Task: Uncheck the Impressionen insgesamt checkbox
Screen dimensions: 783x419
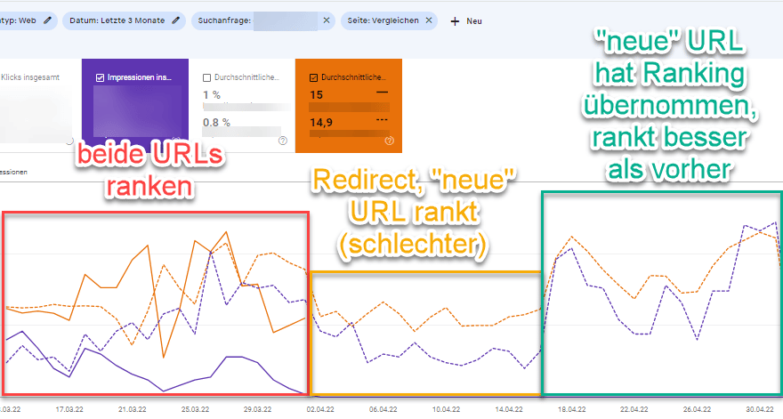Action: pos(100,77)
